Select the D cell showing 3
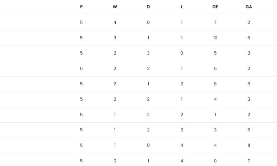277x166 pixels. click(148, 53)
